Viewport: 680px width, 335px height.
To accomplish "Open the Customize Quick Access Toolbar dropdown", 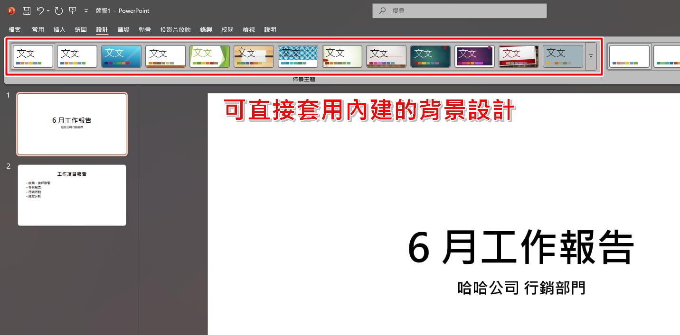I will click(86, 11).
